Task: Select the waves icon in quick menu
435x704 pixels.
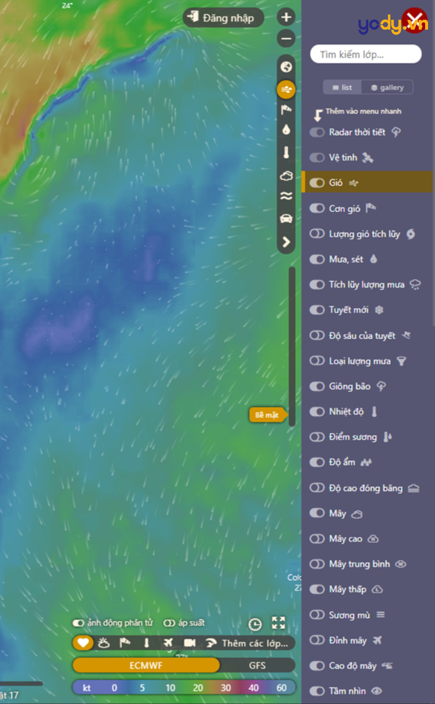Action: click(286, 196)
